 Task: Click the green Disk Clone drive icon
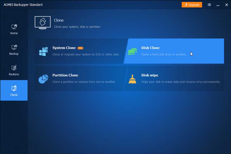[x=133, y=52]
